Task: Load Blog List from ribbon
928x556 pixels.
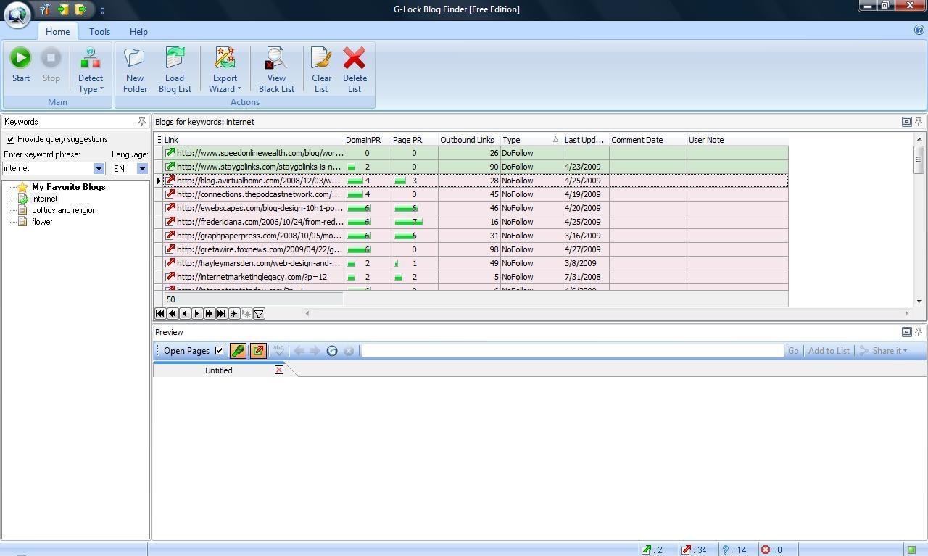Action: [175, 70]
